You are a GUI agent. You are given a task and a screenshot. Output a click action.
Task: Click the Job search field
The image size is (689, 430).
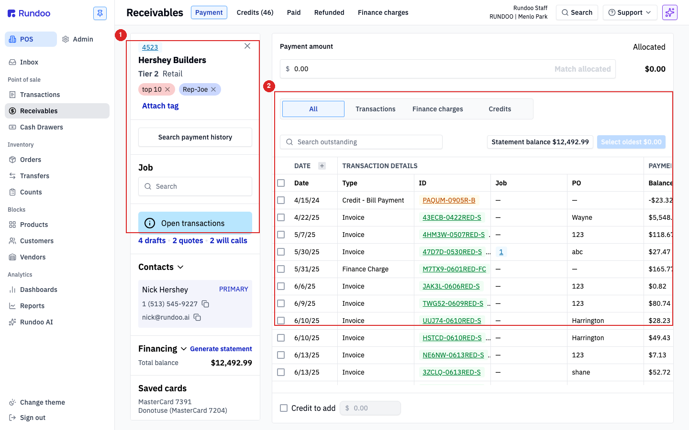[x=195, y=186]
